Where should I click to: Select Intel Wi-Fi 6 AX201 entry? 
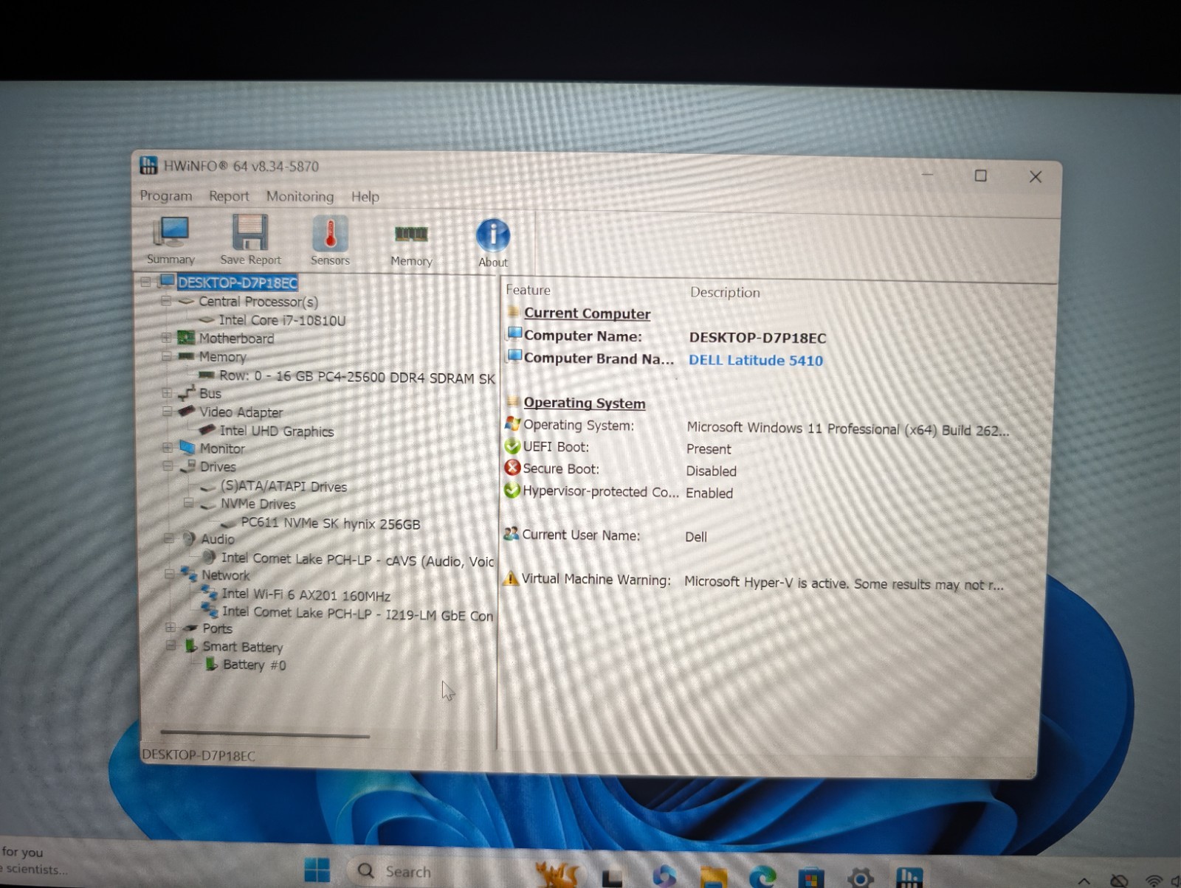click(306, 594)
